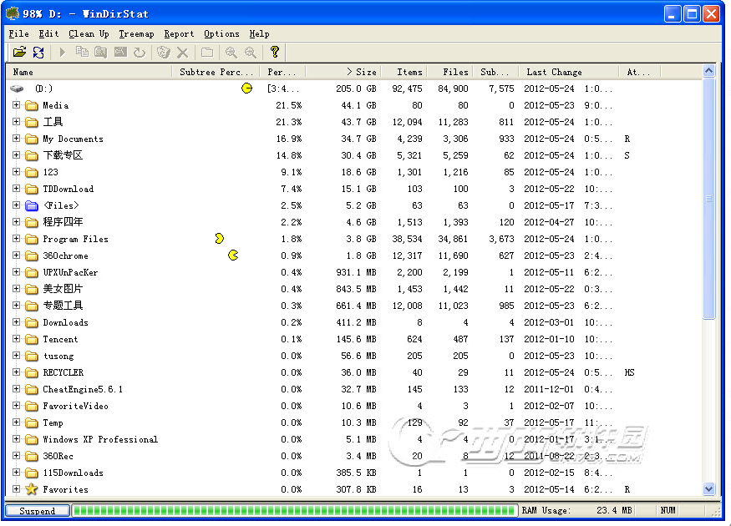Click the Copy Path toolbar icon
The width and height of the screenshot is (731, 526).
[x=82, y=52]
